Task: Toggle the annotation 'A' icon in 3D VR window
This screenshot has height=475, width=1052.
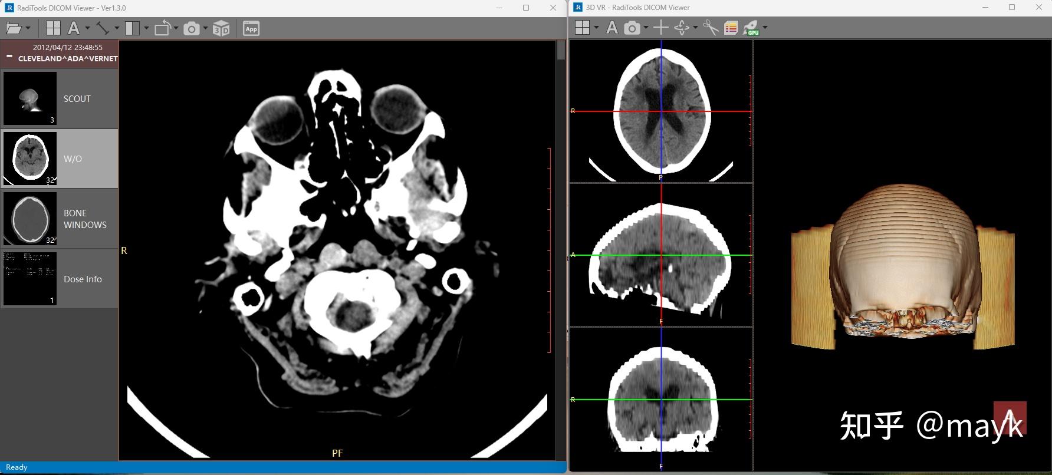Action: (612, 27)
